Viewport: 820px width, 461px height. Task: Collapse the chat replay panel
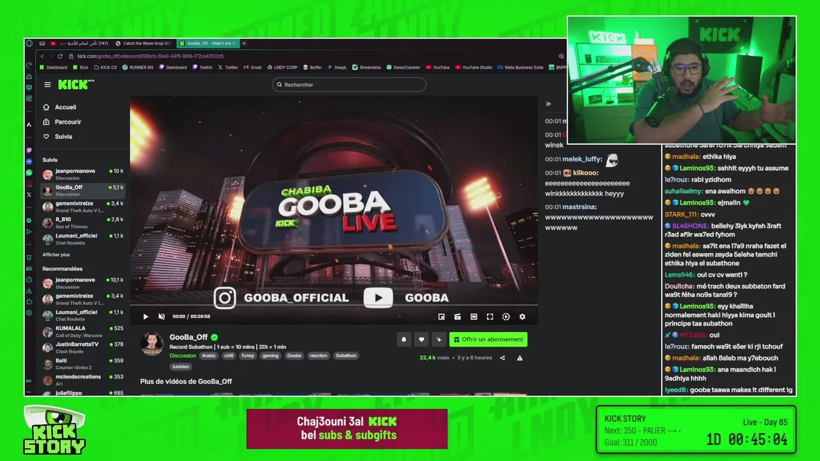coord(548,104)
